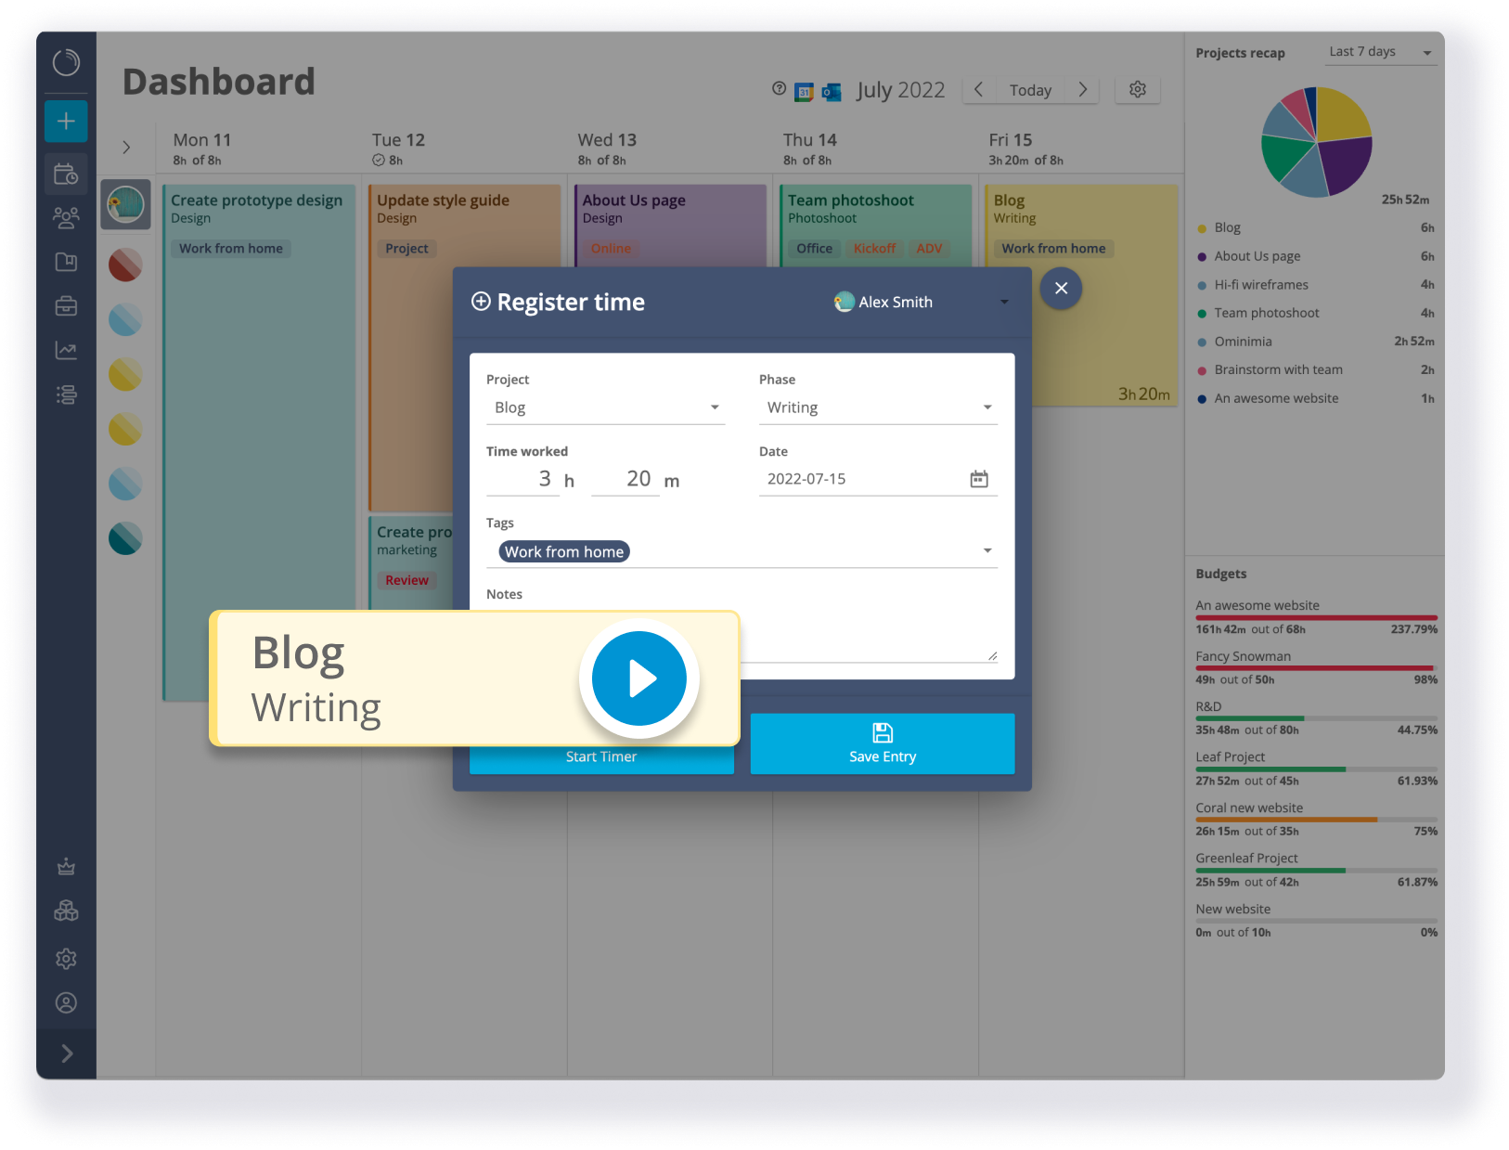Change the Last 7 days recap filter

click(1380, 52)
